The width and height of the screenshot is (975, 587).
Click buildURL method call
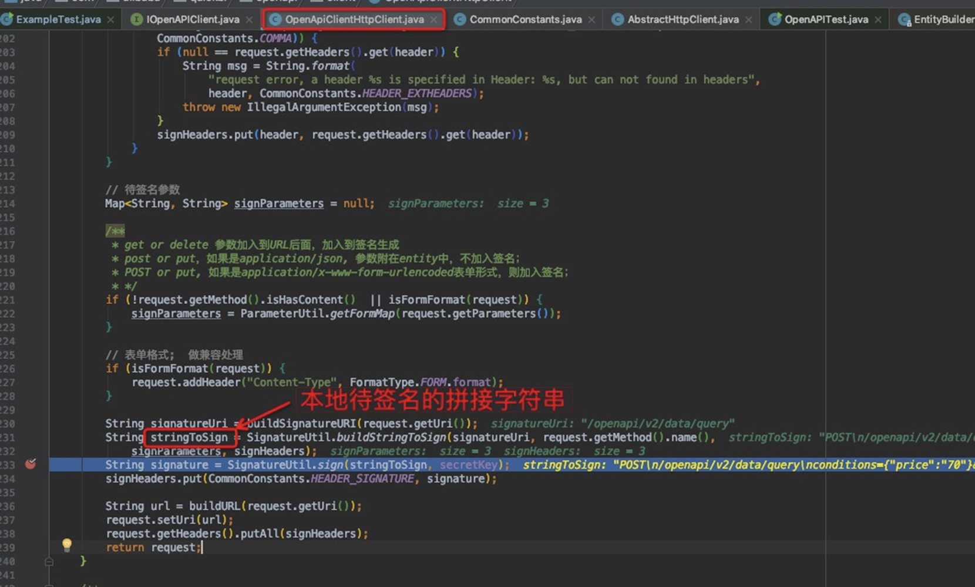(x=214, y=506)
